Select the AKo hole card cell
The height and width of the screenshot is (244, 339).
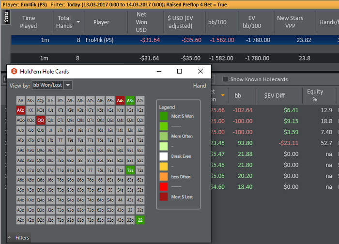click(x=20, y=110)
